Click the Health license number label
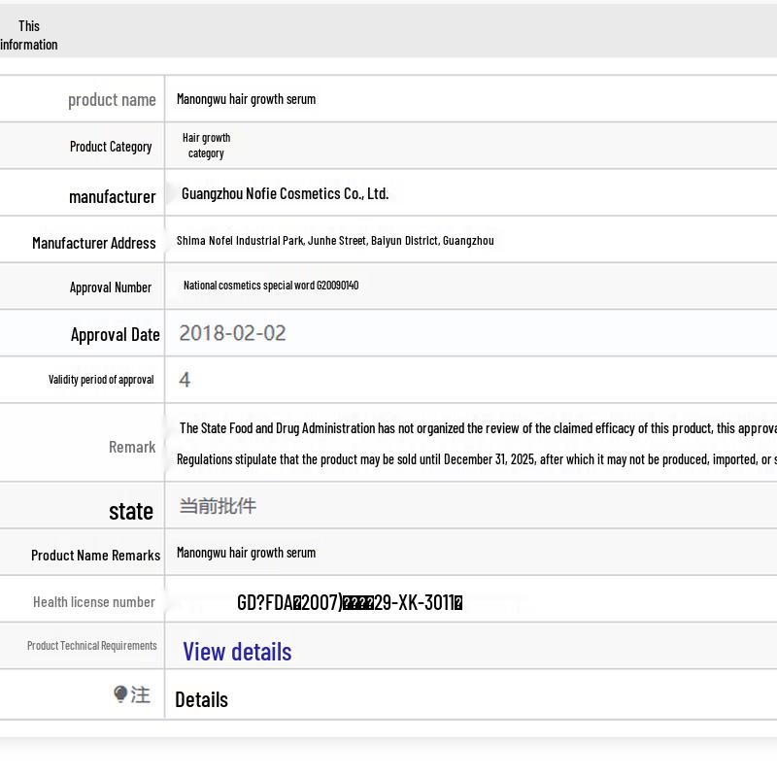The image size is (777, 777). [93, 602]
